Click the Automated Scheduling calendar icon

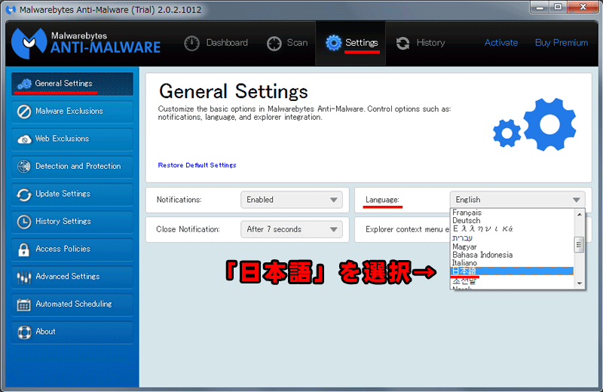click(24, 305)
